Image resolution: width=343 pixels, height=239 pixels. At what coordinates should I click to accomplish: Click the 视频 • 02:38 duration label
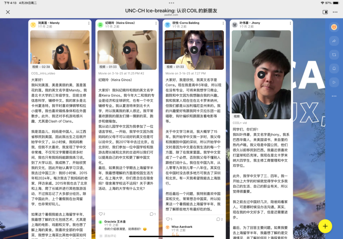coord(41,67)
